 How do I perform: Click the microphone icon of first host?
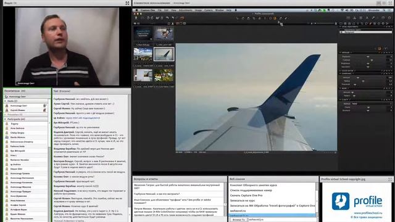[44, 105]
